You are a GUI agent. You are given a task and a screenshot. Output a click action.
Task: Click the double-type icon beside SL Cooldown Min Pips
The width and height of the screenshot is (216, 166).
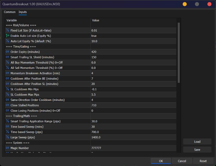point(7,89)
